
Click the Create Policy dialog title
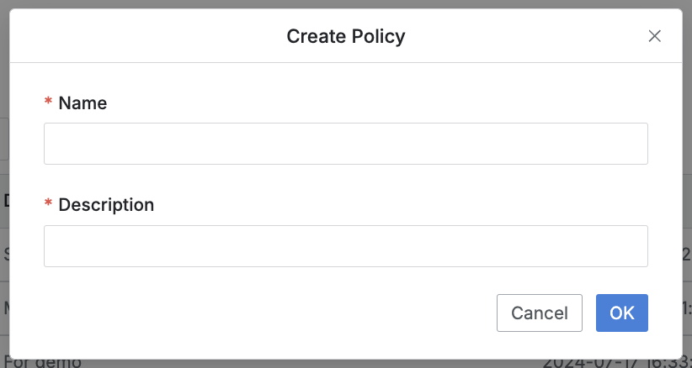(x=345, y=36)
